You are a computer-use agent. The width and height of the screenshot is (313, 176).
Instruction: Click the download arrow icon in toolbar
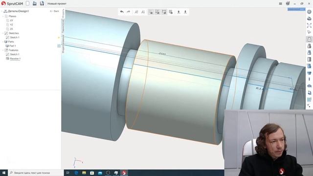click(x=185, y=12)
